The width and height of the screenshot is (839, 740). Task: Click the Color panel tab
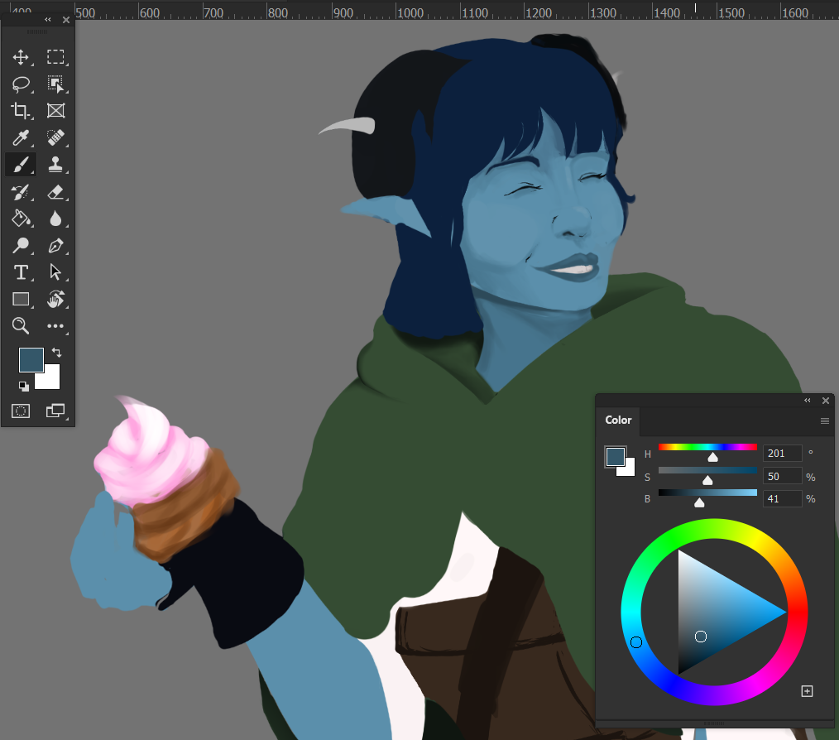[x=618, y=420]
